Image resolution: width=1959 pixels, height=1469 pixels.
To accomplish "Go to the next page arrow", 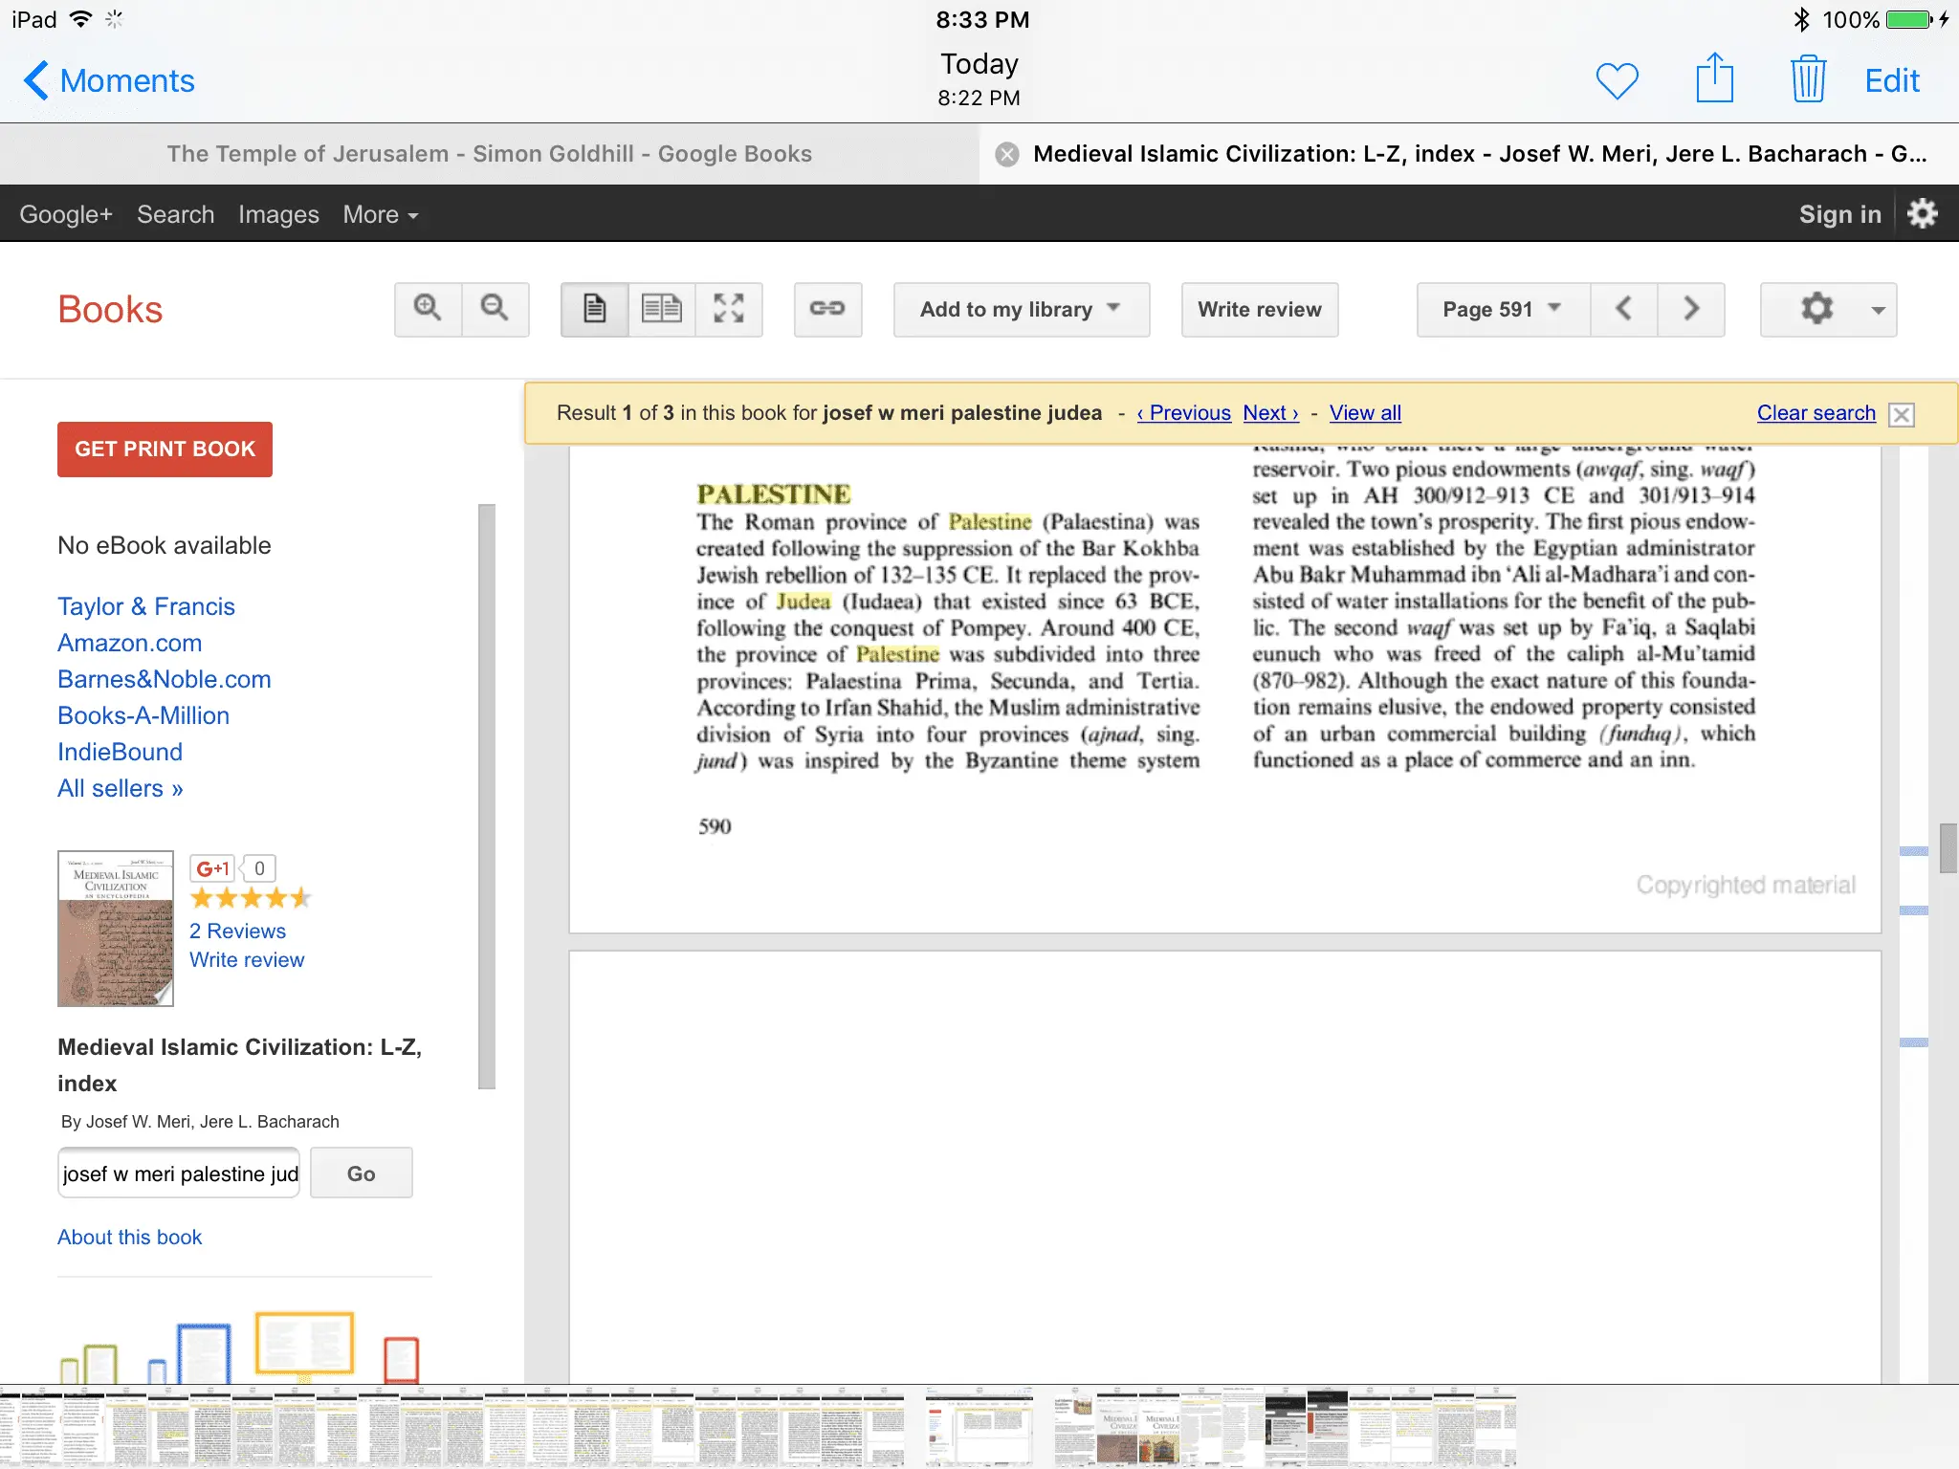I will [x=1691, y=309].
